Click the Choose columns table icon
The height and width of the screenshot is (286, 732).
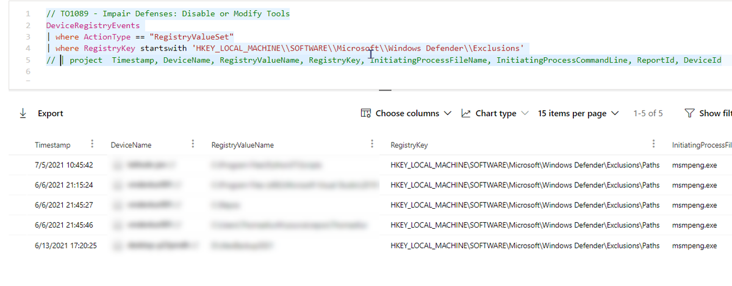pyautogui.click(x=366, y=113)
